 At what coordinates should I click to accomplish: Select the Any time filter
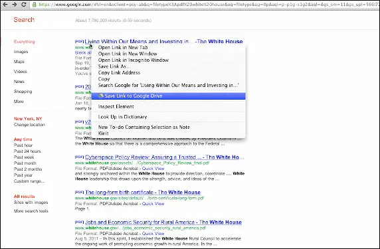23,139
